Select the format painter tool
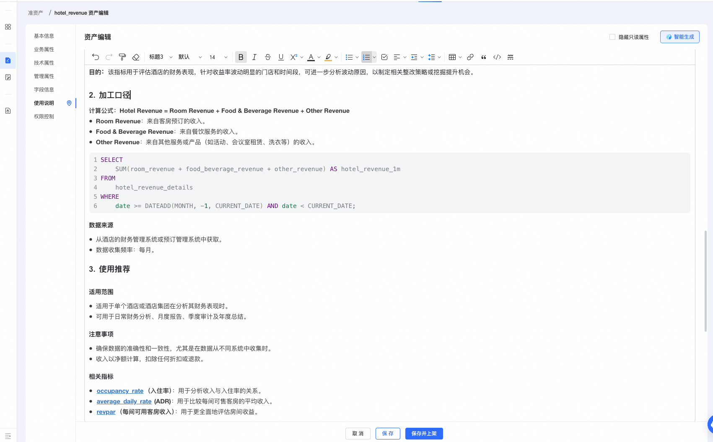The height and width of the screenshot is (442, 713). [x=122, y=57]
